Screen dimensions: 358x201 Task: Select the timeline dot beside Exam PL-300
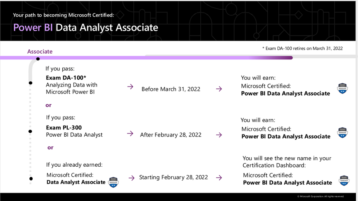pos(30,131)
